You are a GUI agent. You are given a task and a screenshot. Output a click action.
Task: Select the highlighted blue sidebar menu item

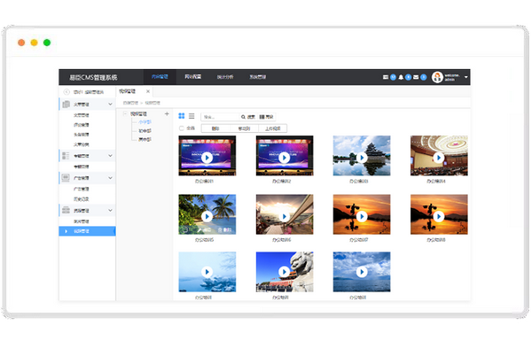pyautogui.click(x=87, y=231)
